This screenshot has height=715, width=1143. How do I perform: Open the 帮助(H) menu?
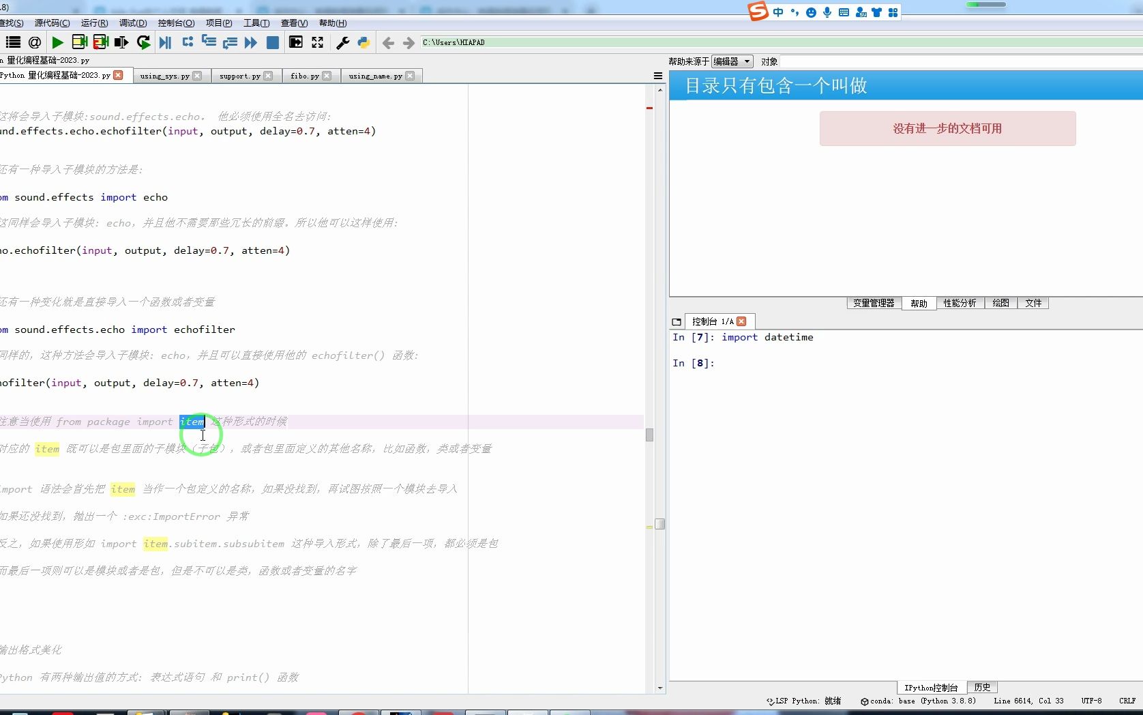[x=333, y=23]
